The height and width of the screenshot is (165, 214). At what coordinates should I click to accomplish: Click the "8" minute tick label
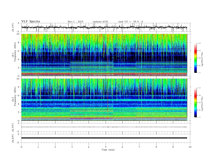coord(156,147)
